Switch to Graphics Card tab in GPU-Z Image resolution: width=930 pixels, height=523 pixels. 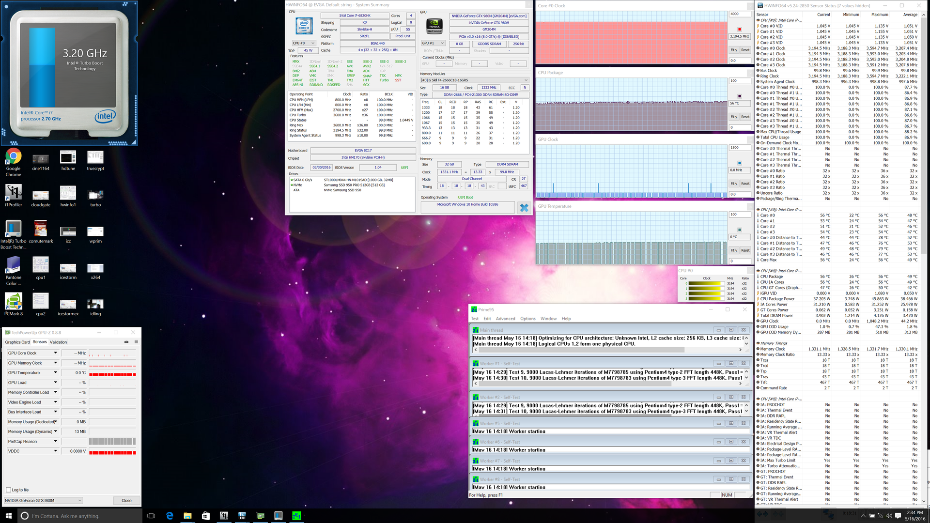tap(17, 342)
